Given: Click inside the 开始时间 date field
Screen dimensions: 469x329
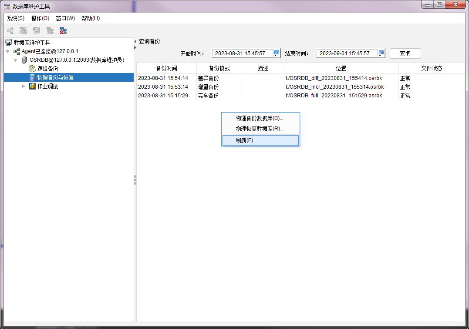Looking at the screenshot, I should click(x=242, y=53).
